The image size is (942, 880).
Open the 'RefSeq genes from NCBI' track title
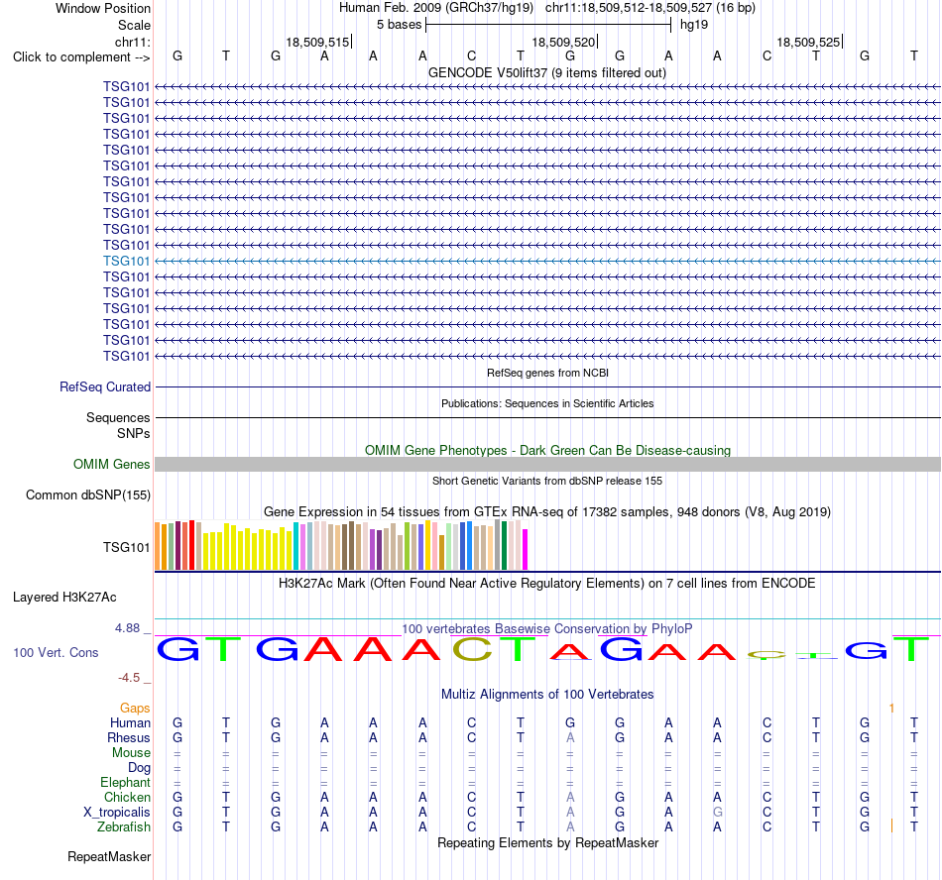point(547,373)
